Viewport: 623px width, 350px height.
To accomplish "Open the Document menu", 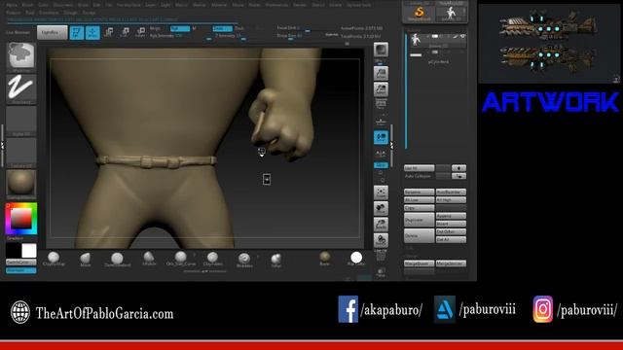I will [x=62, y=5].
